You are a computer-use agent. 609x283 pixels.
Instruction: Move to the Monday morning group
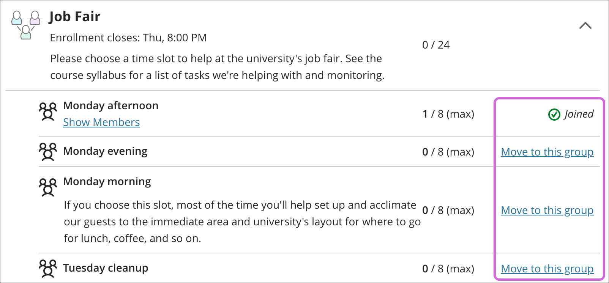pyautogui.click(x=547, y=211)
